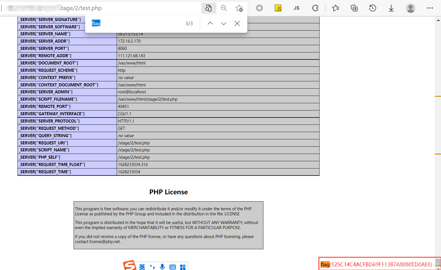
Task: Open the Favorites list icon
Action: [336, 8]
